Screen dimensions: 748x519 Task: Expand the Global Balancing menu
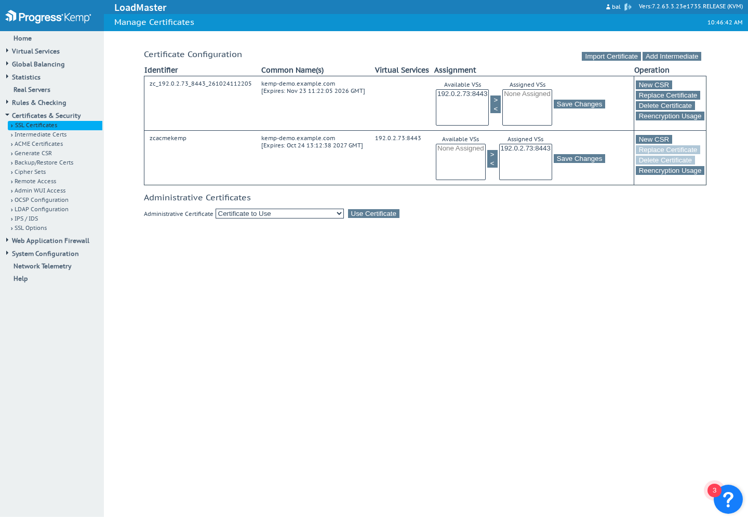pyautogui.click(x=38, y=64)
